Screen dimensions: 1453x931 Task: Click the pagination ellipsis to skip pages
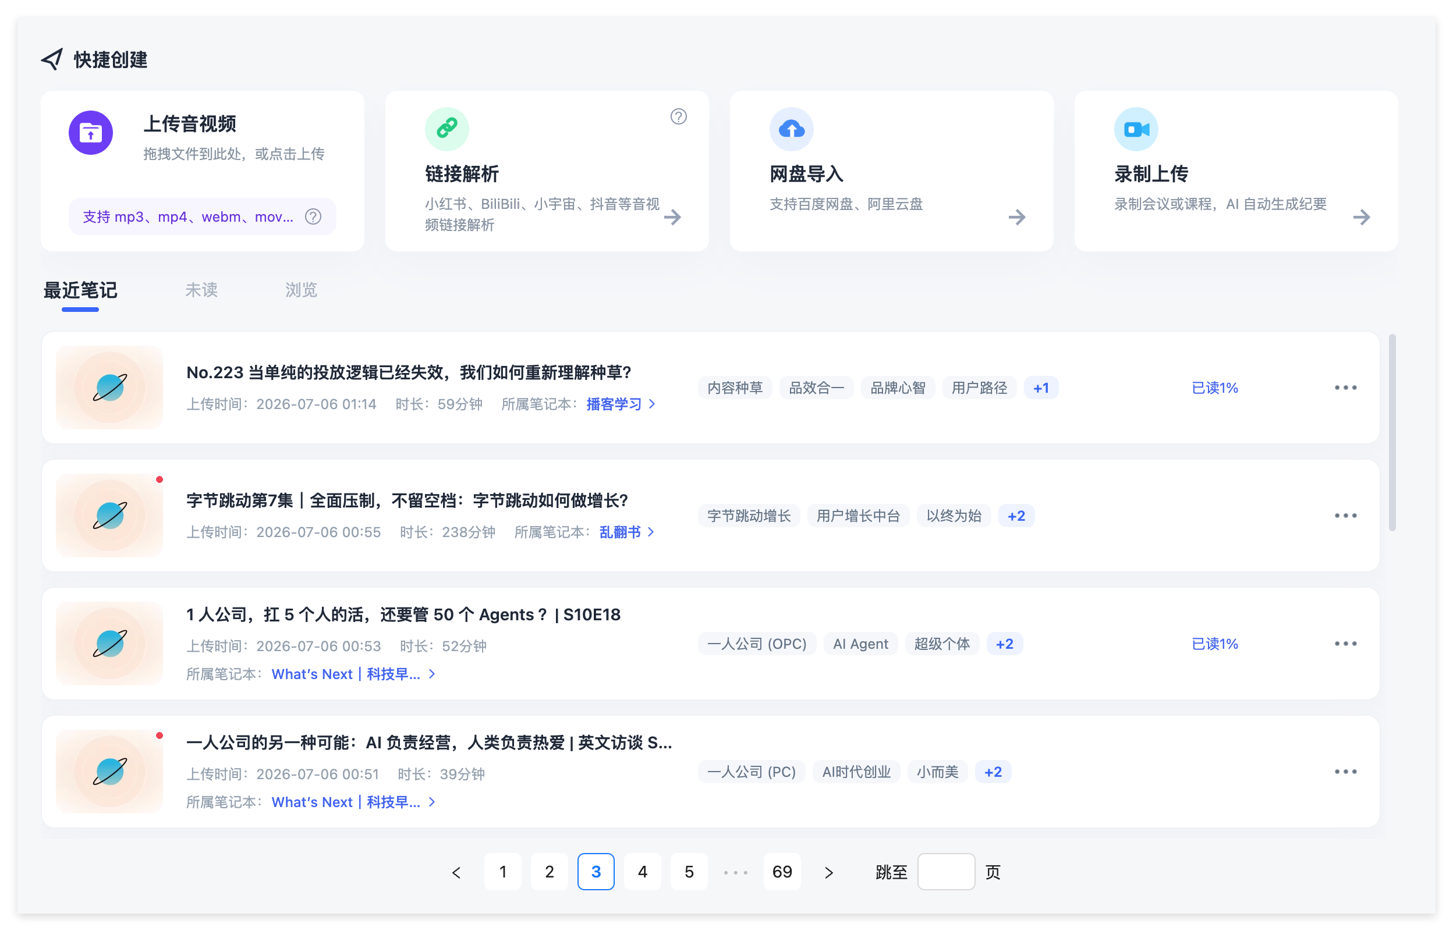coord(736,873)
